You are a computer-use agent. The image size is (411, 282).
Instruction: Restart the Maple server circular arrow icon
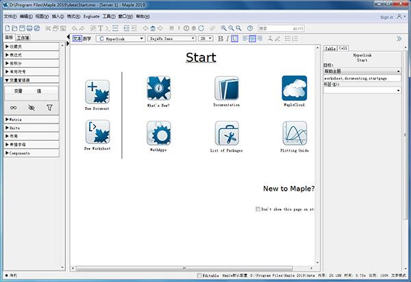tap(201, 28)
